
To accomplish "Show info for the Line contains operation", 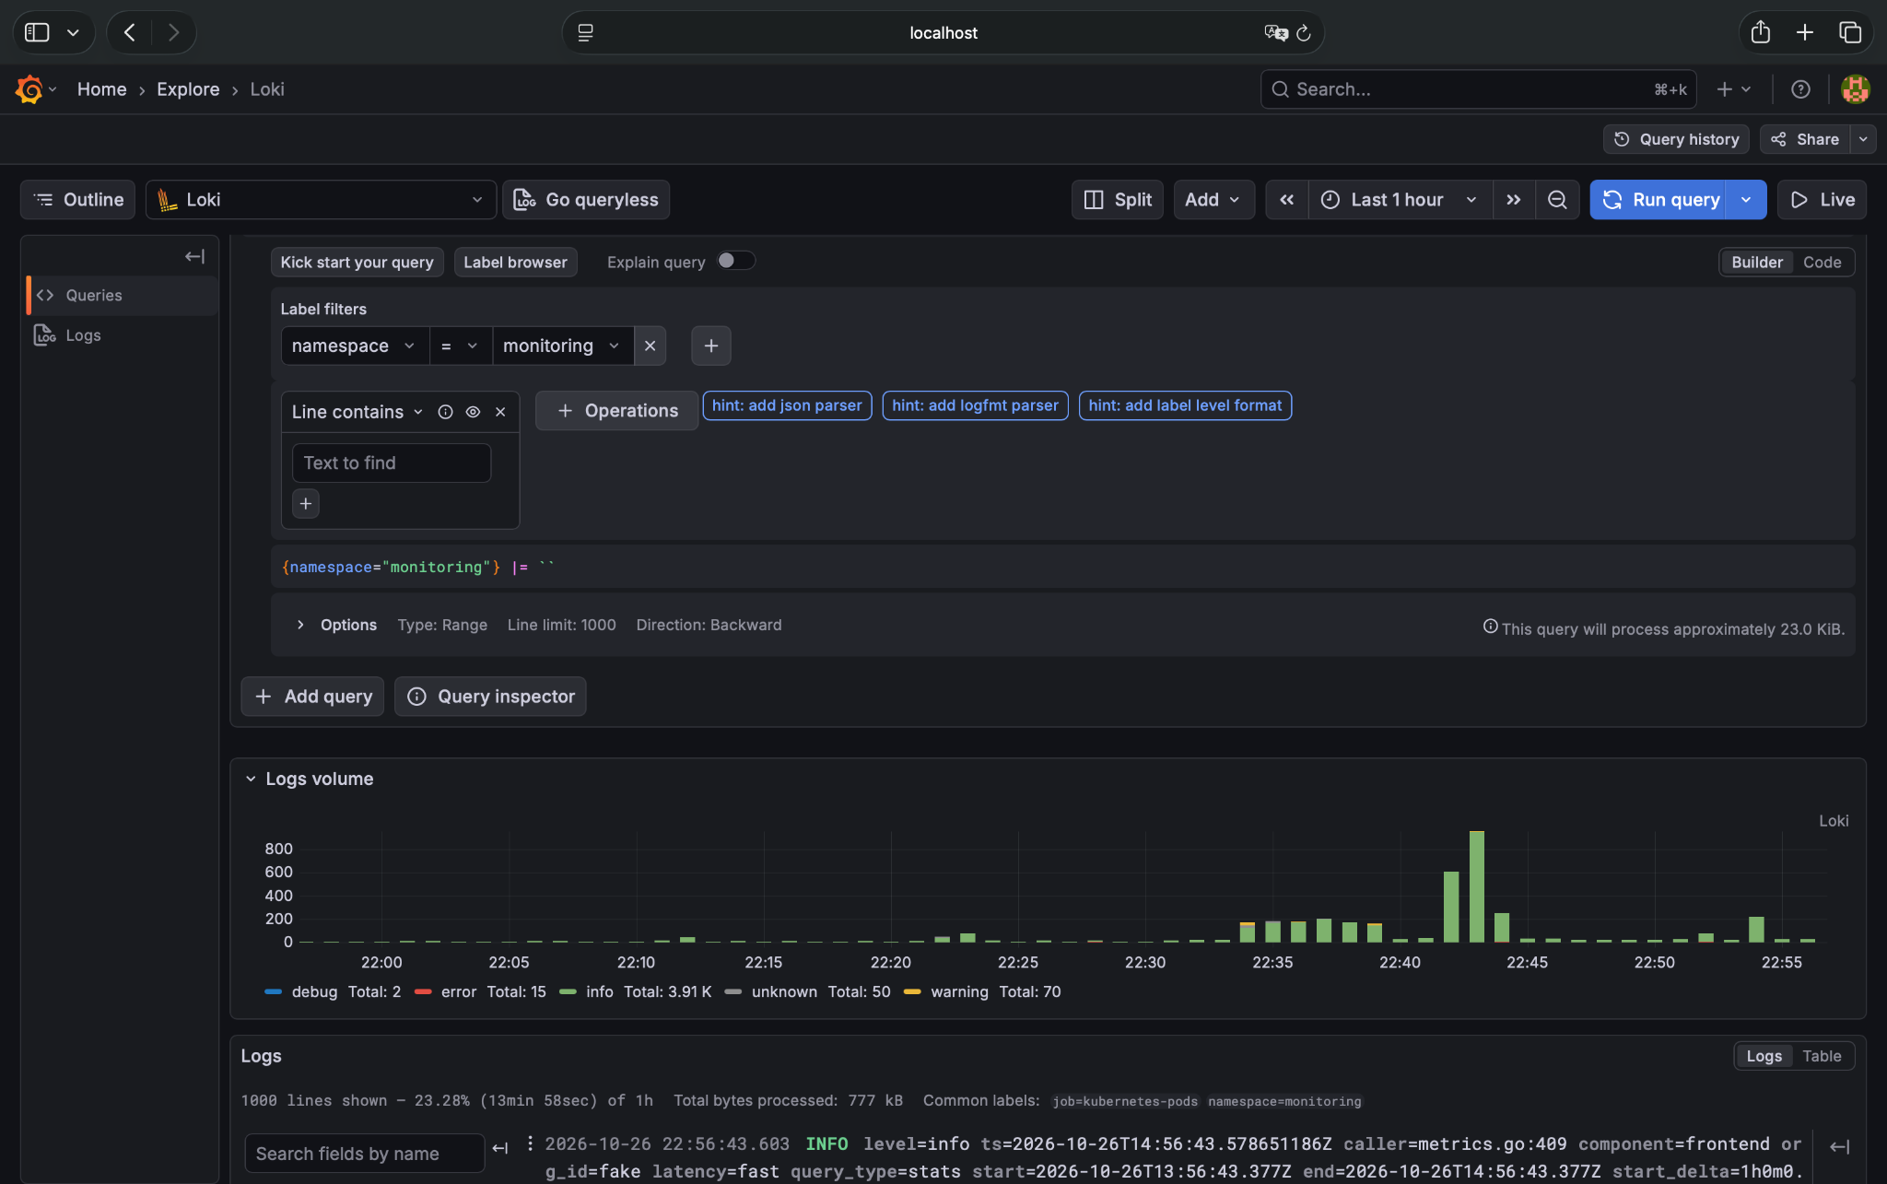I will pyautogui.click(x=445, y=412).
